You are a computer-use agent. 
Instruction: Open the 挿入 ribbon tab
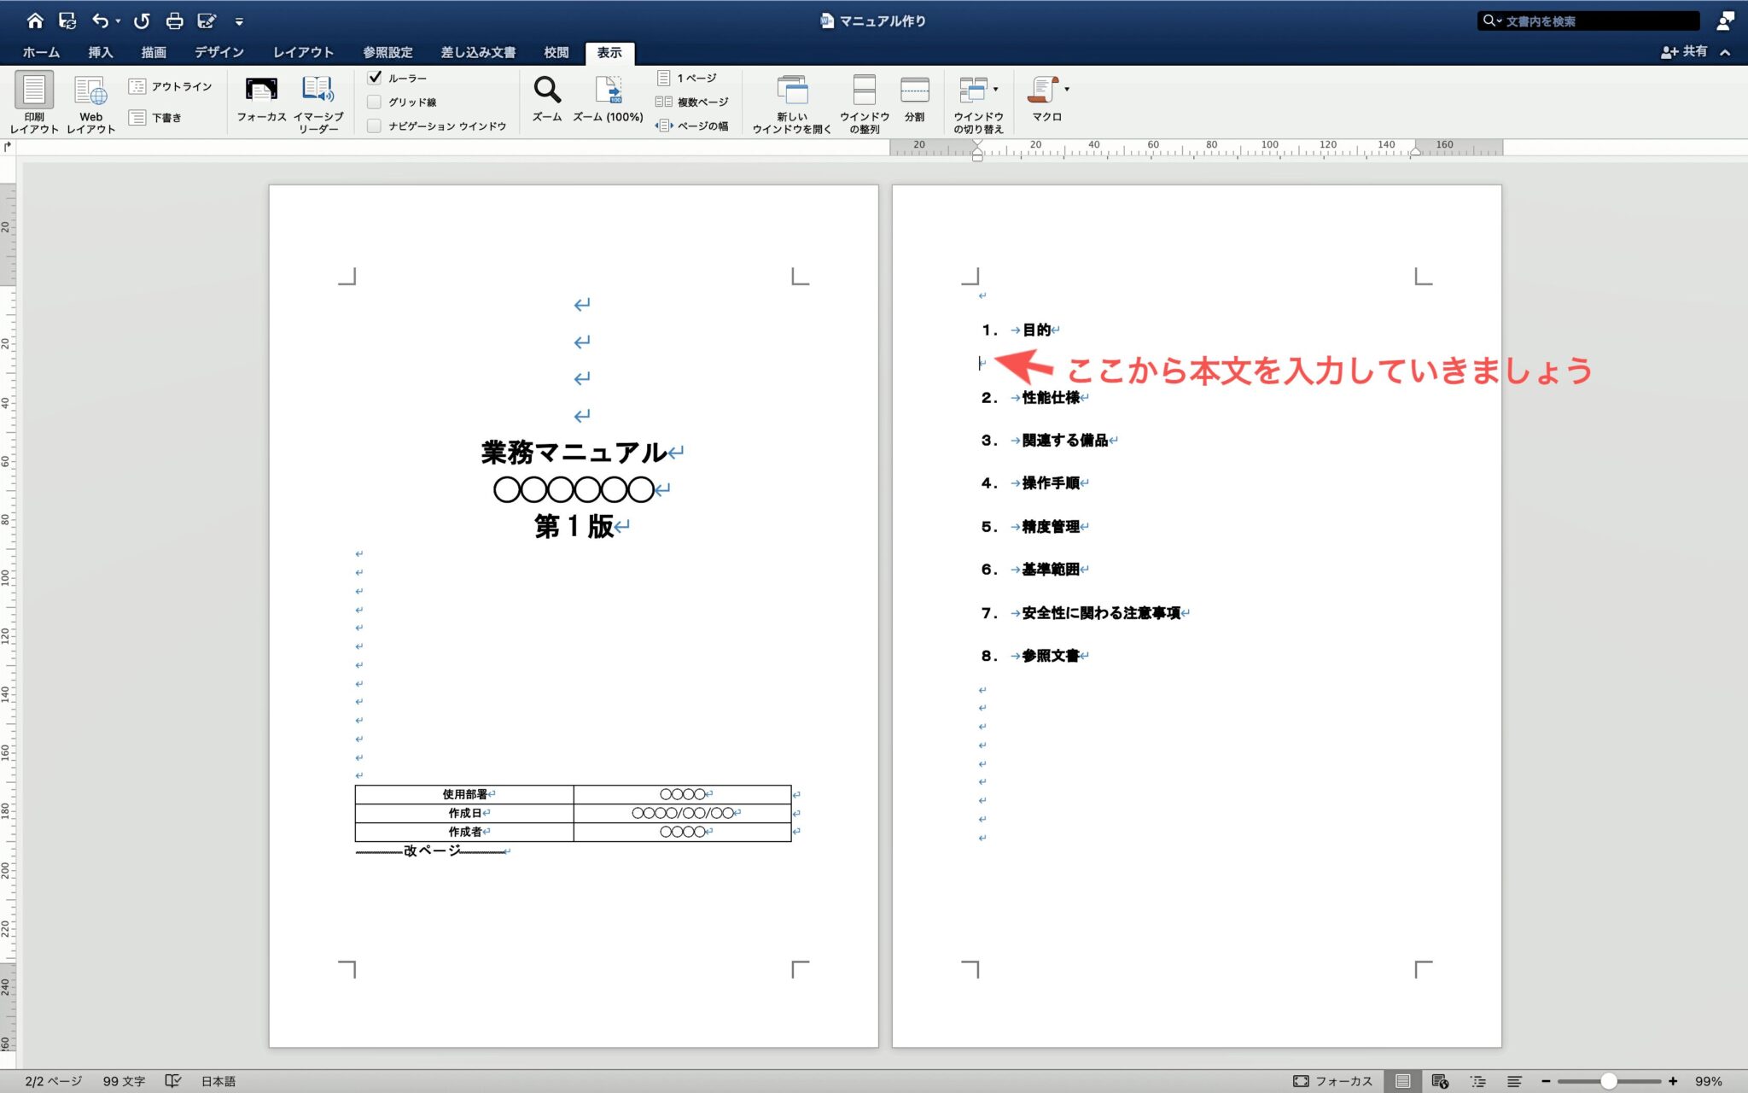(x=101, y=52)
